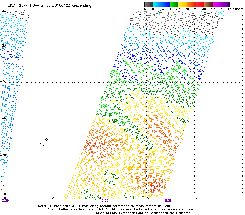Click the '45' knots legend label
Screen dimensions: 245x215
pos(221,9)
